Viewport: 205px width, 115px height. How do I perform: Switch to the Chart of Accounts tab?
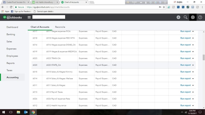[40, 27]
